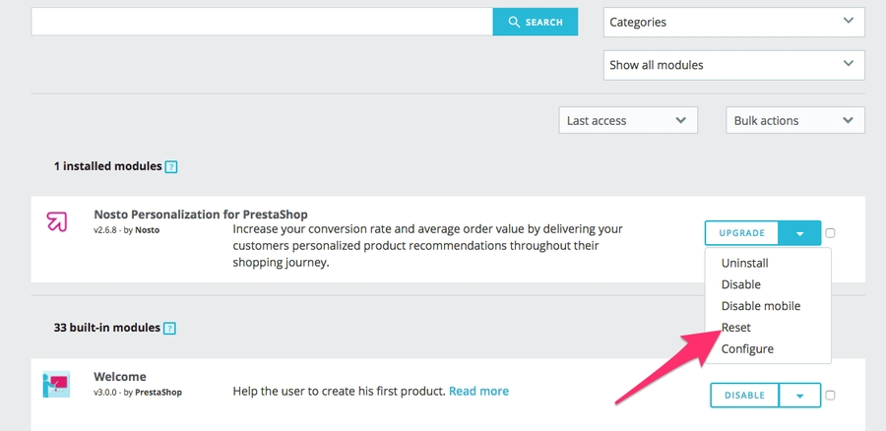This screenshot has height=431, width=886.
Task: Open the Show all modules dropdown
Action: pyautogui.click(x=733, y=65)
